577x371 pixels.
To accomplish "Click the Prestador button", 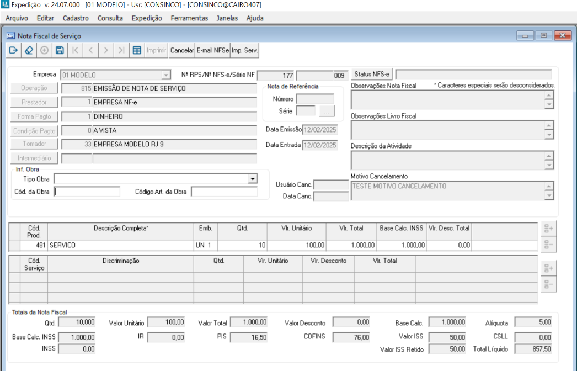I will [x=34, y=102].
